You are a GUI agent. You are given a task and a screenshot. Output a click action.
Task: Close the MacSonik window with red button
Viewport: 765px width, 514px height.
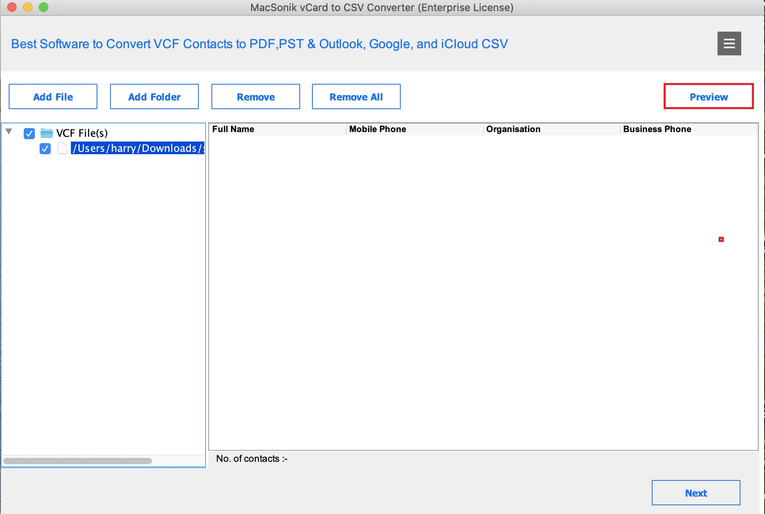coord(12,7)
